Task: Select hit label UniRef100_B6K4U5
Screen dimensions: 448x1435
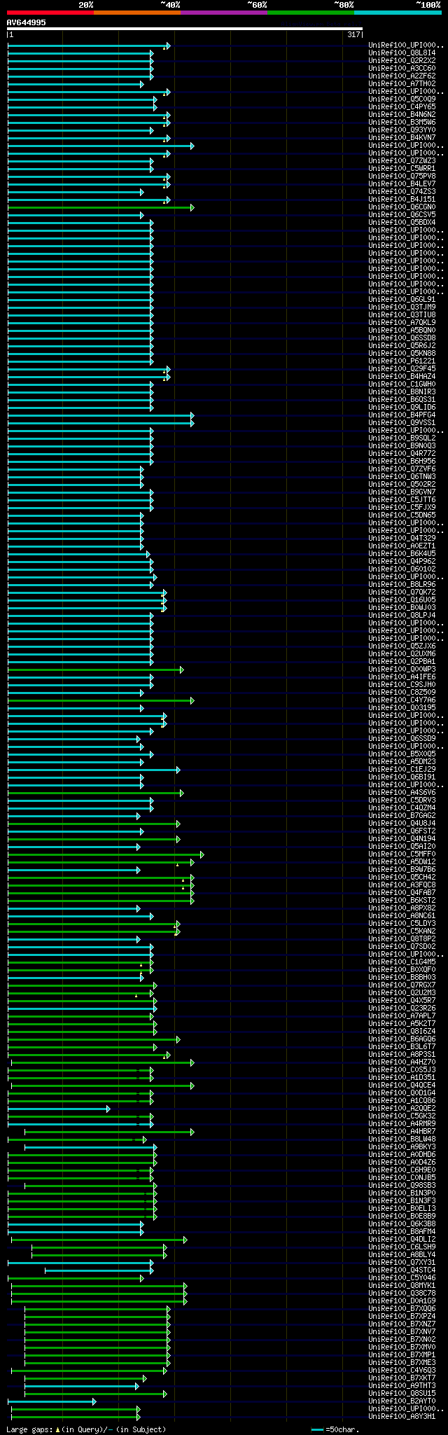Action: (x=402, y=553)
